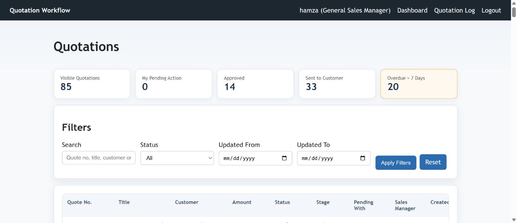Expand the Status dropdown showing All
Screen dimensions: 517x223
177,158
